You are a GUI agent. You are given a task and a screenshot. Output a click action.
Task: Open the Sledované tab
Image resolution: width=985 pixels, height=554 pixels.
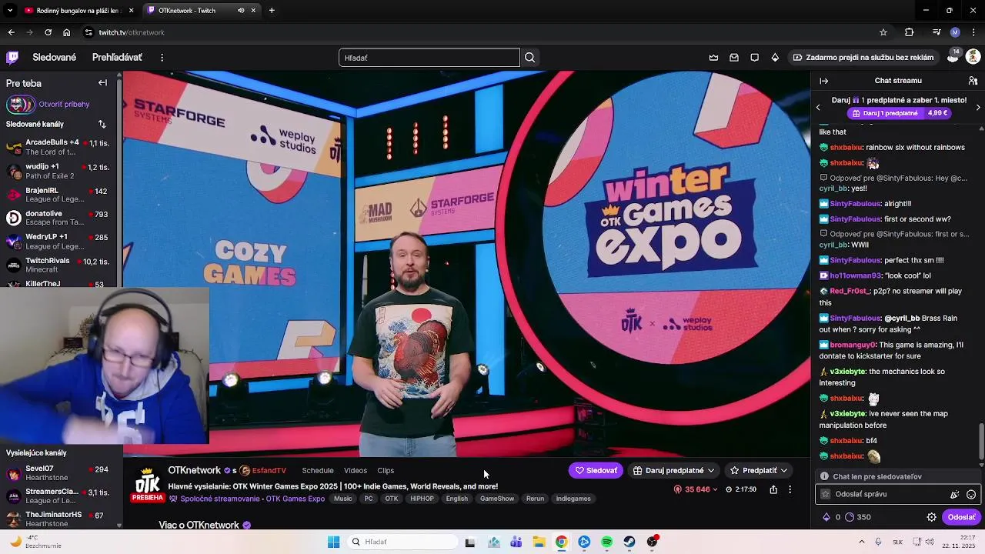(x=54, y=58)
